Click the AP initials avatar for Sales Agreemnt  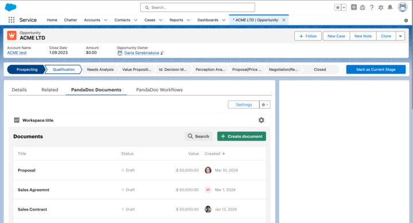point(208,190)
